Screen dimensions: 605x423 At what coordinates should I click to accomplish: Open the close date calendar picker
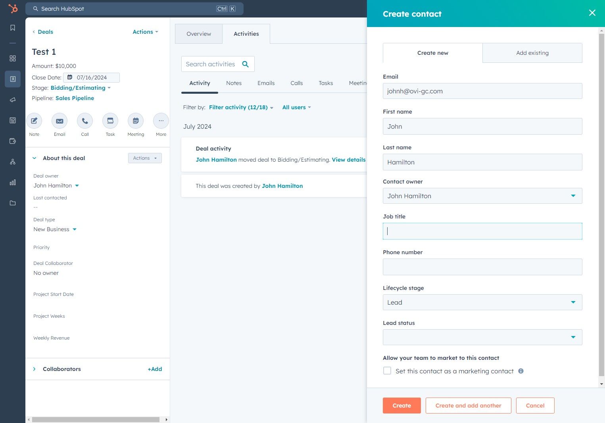pyautogui.click(x=91, y=77)
